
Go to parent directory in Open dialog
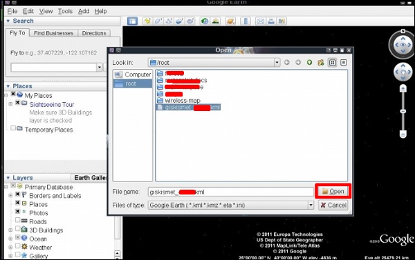coord(309,63)
